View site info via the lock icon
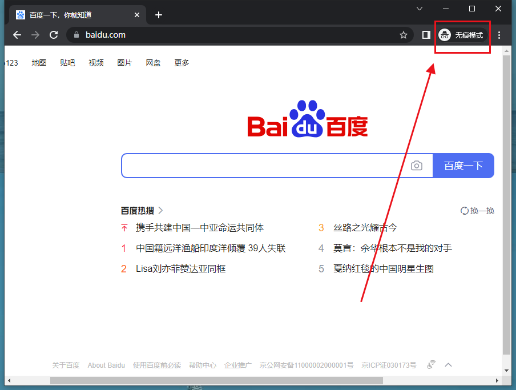516x390 pixels. [x=76, y=35]
